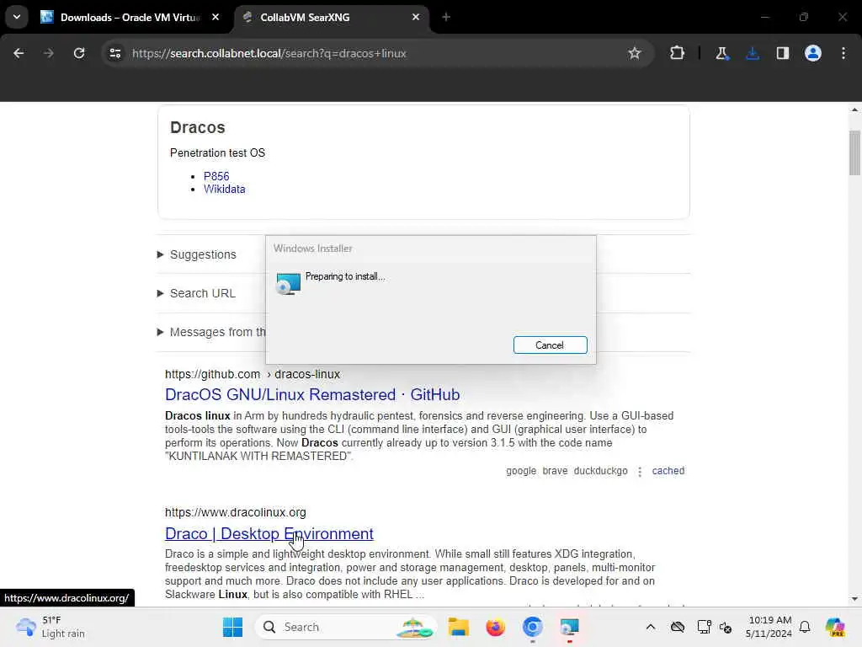
Task: Open the Windows Start menu
Action: (x=232, y=627)
